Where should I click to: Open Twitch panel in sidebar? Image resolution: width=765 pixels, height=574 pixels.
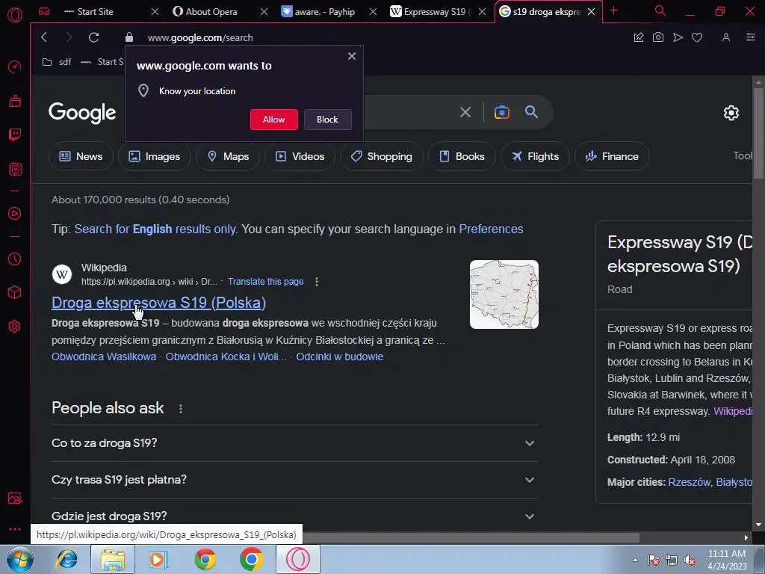(15, 135)
